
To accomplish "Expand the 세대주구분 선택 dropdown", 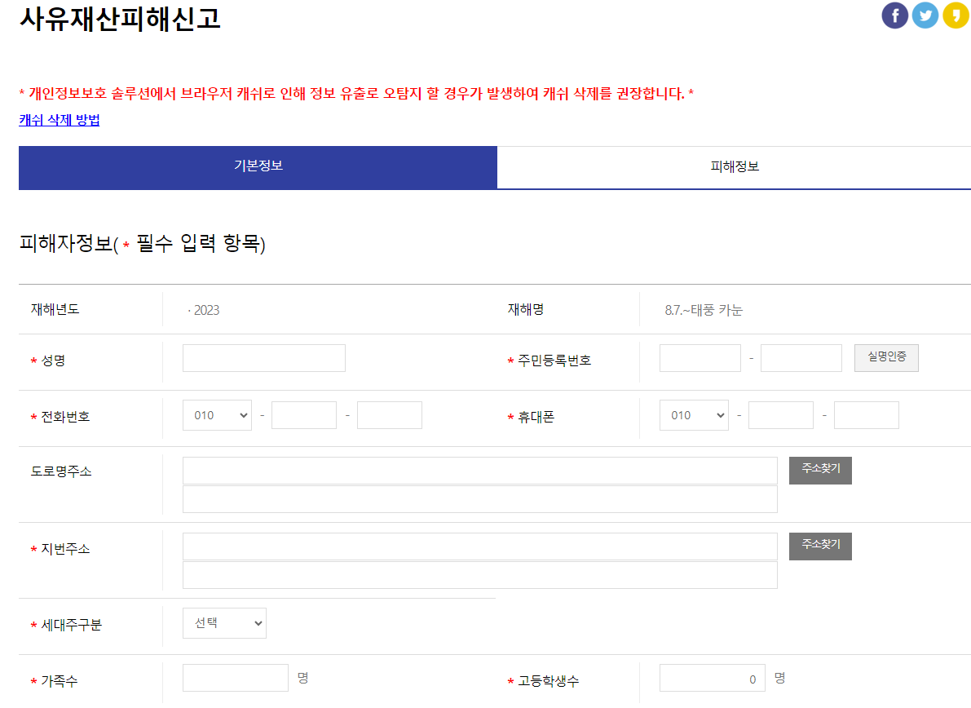I will click(224, 622).
